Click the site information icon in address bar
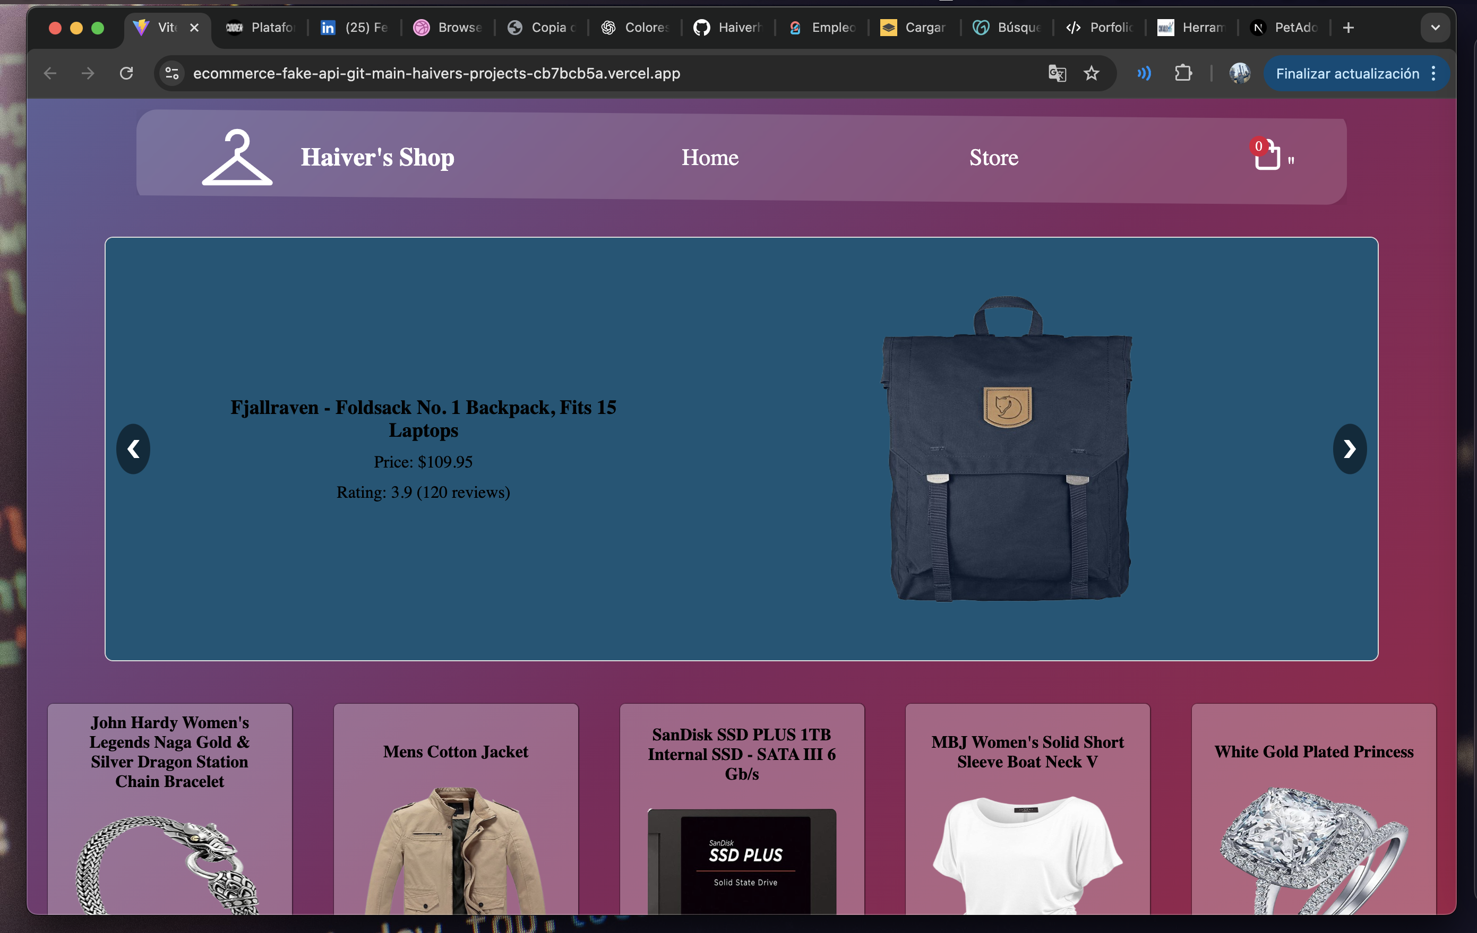This screenshot has width=1477, height=933. coord(173,74)
